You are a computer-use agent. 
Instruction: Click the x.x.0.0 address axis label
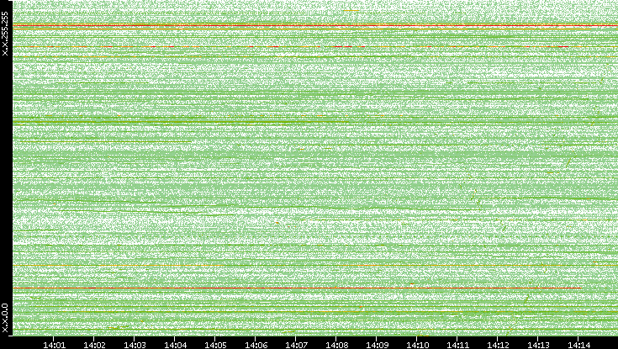pos(5,318)
